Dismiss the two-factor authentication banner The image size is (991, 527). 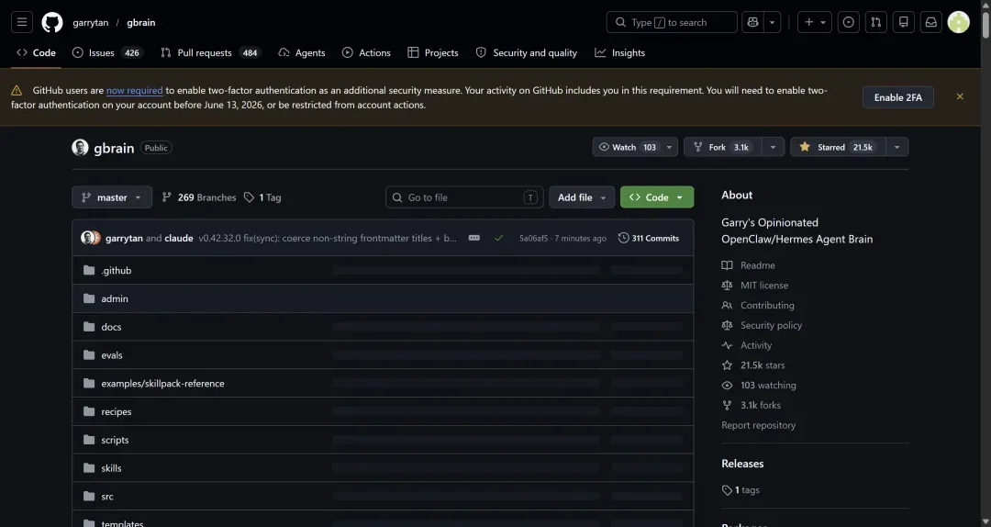tap(960, 96)
